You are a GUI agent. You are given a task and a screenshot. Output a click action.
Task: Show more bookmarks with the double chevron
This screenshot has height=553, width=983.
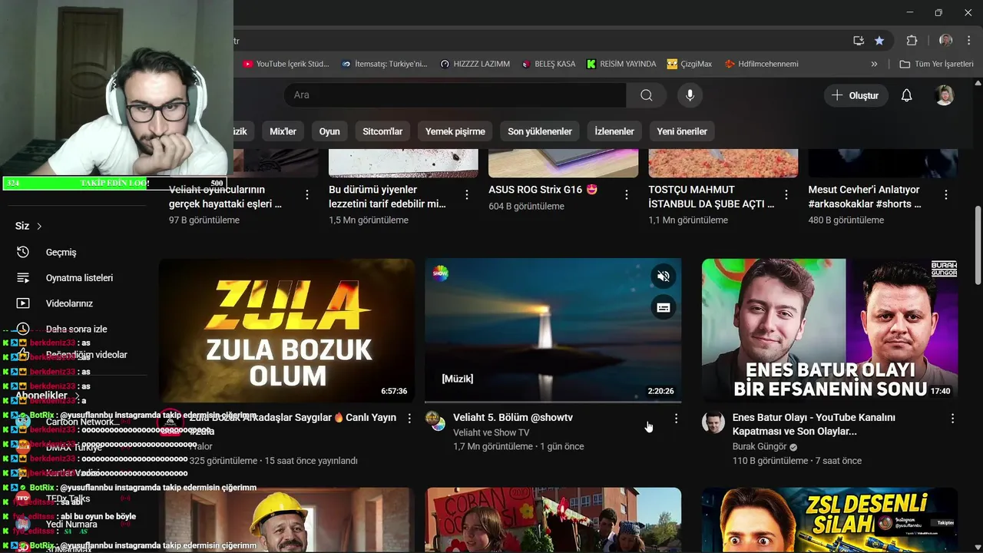click(x=874, y=64)
